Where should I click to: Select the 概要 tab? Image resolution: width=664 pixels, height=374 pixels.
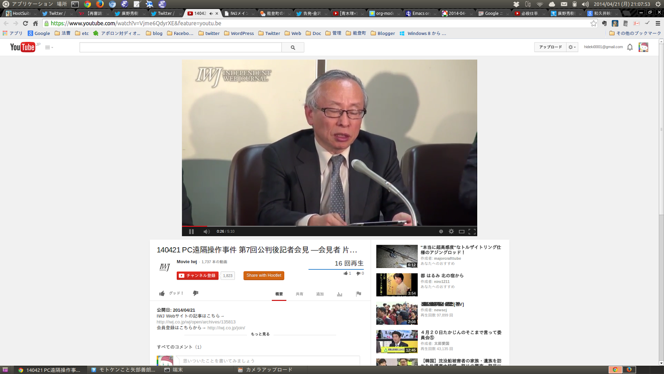click(x=279, y=294)
